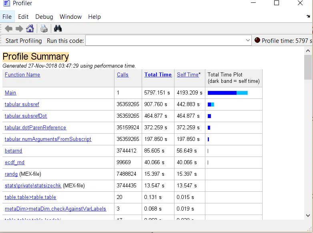Viewport: 313px width, 233px height.
Task: Click the Profiler app icon in title bar
Action: pos(6,3)
